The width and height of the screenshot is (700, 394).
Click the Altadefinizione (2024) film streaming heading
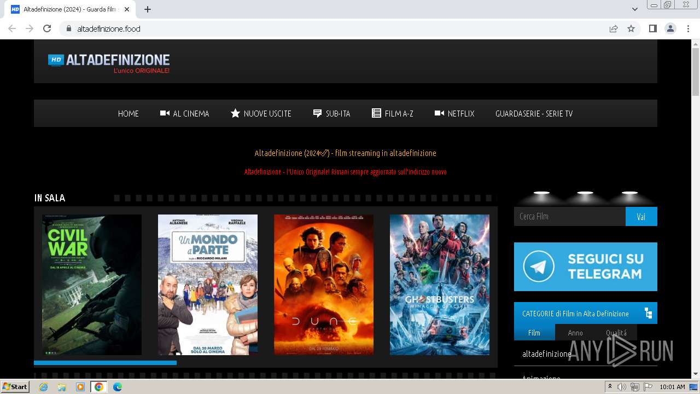345,153
